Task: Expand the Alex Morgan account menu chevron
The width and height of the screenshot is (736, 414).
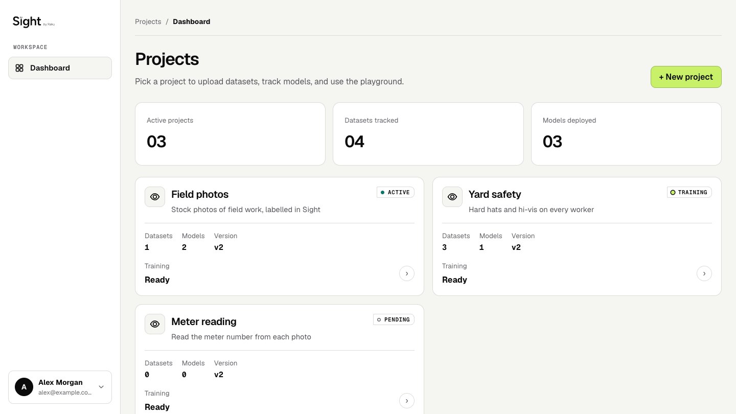Action: (101, 387)
